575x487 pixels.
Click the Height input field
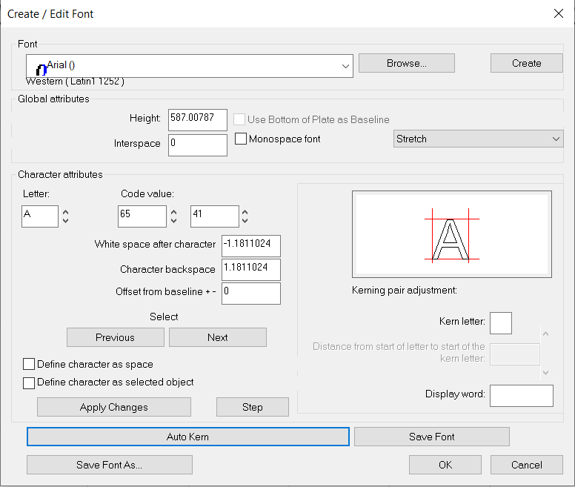(197, 119)
